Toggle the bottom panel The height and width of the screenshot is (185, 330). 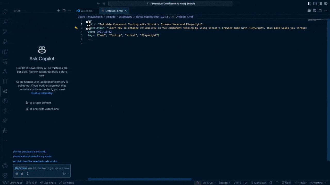tap(315, 4)
